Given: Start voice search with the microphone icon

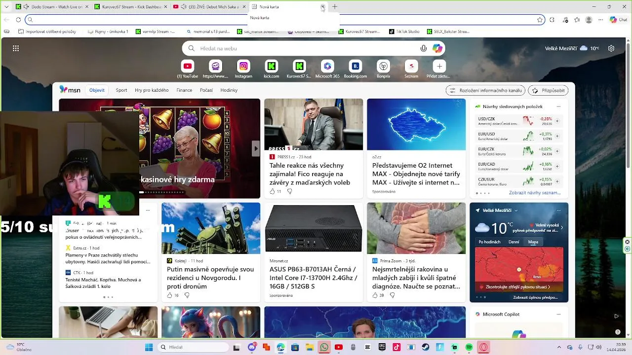Looking at the screenshot, I should pyautogui.click(x=423, y=48).
